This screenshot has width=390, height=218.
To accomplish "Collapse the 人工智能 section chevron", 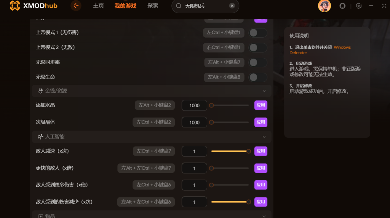I will point(264,137).
